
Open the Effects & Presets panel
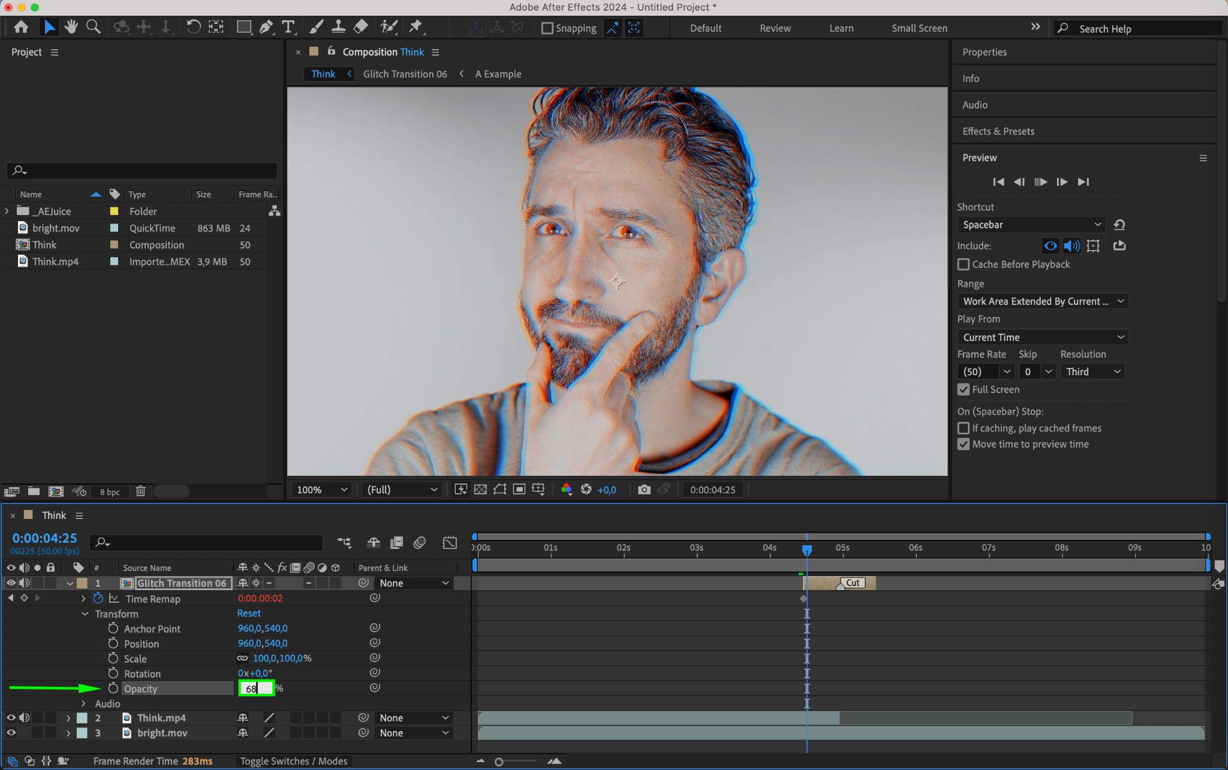click(x=998, y=131)
